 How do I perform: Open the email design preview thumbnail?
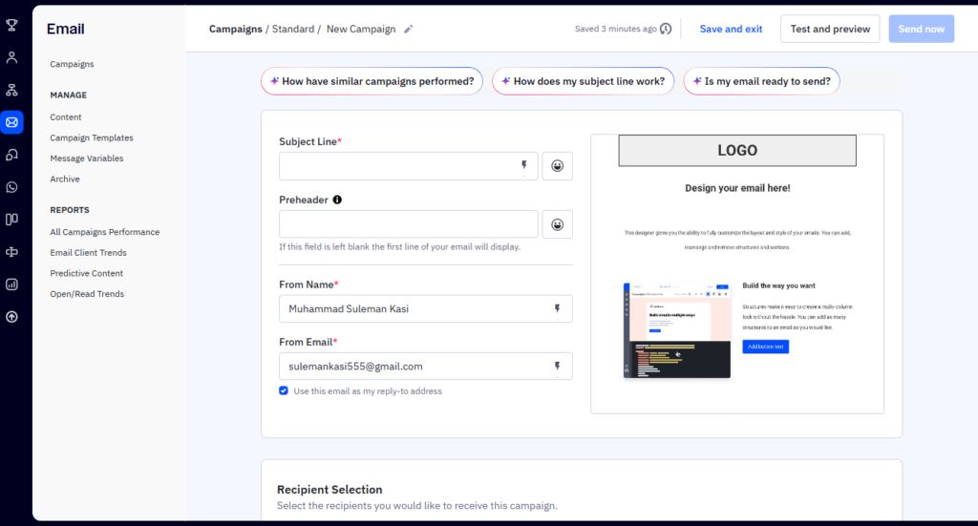click(737, 274)
